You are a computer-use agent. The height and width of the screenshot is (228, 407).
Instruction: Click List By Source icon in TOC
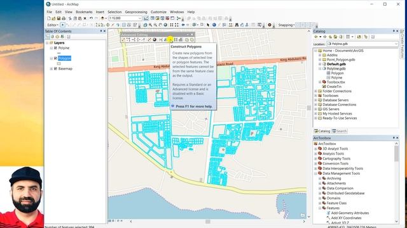(52, 37)
